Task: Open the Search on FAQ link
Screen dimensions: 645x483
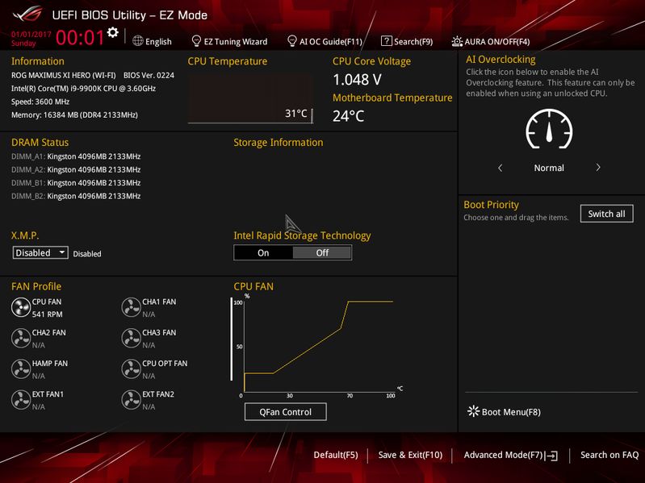Action: pos(609,455)
